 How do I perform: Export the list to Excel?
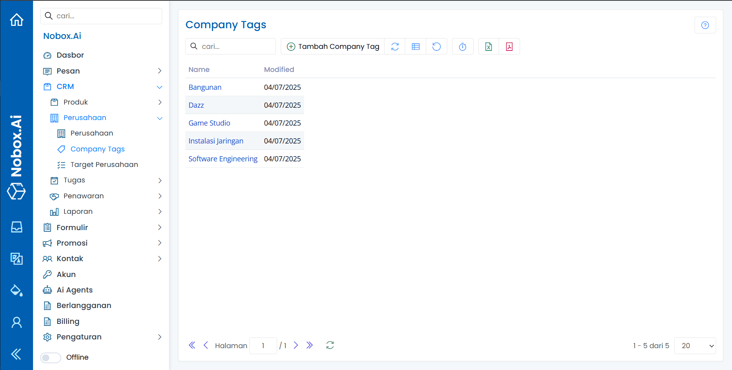pyautogui.click(x=488, y=46)
